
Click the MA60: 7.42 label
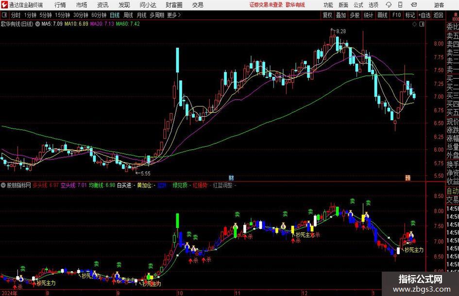coord(128,24)
